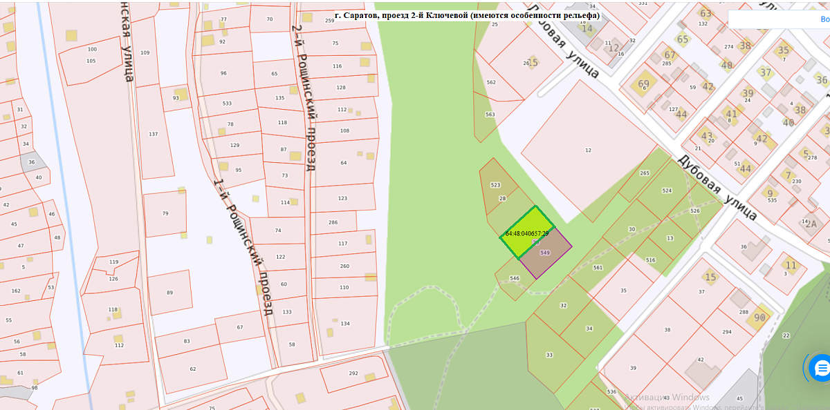Screen dimensions: 830x410
Task: Click the building labeled 2А
Action: [x=811, y=223]
